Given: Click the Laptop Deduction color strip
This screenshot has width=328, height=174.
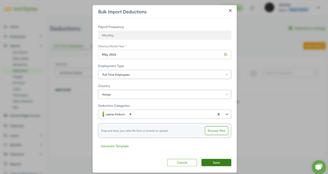Looking at the screenshot, I should [x=103, y=114].
